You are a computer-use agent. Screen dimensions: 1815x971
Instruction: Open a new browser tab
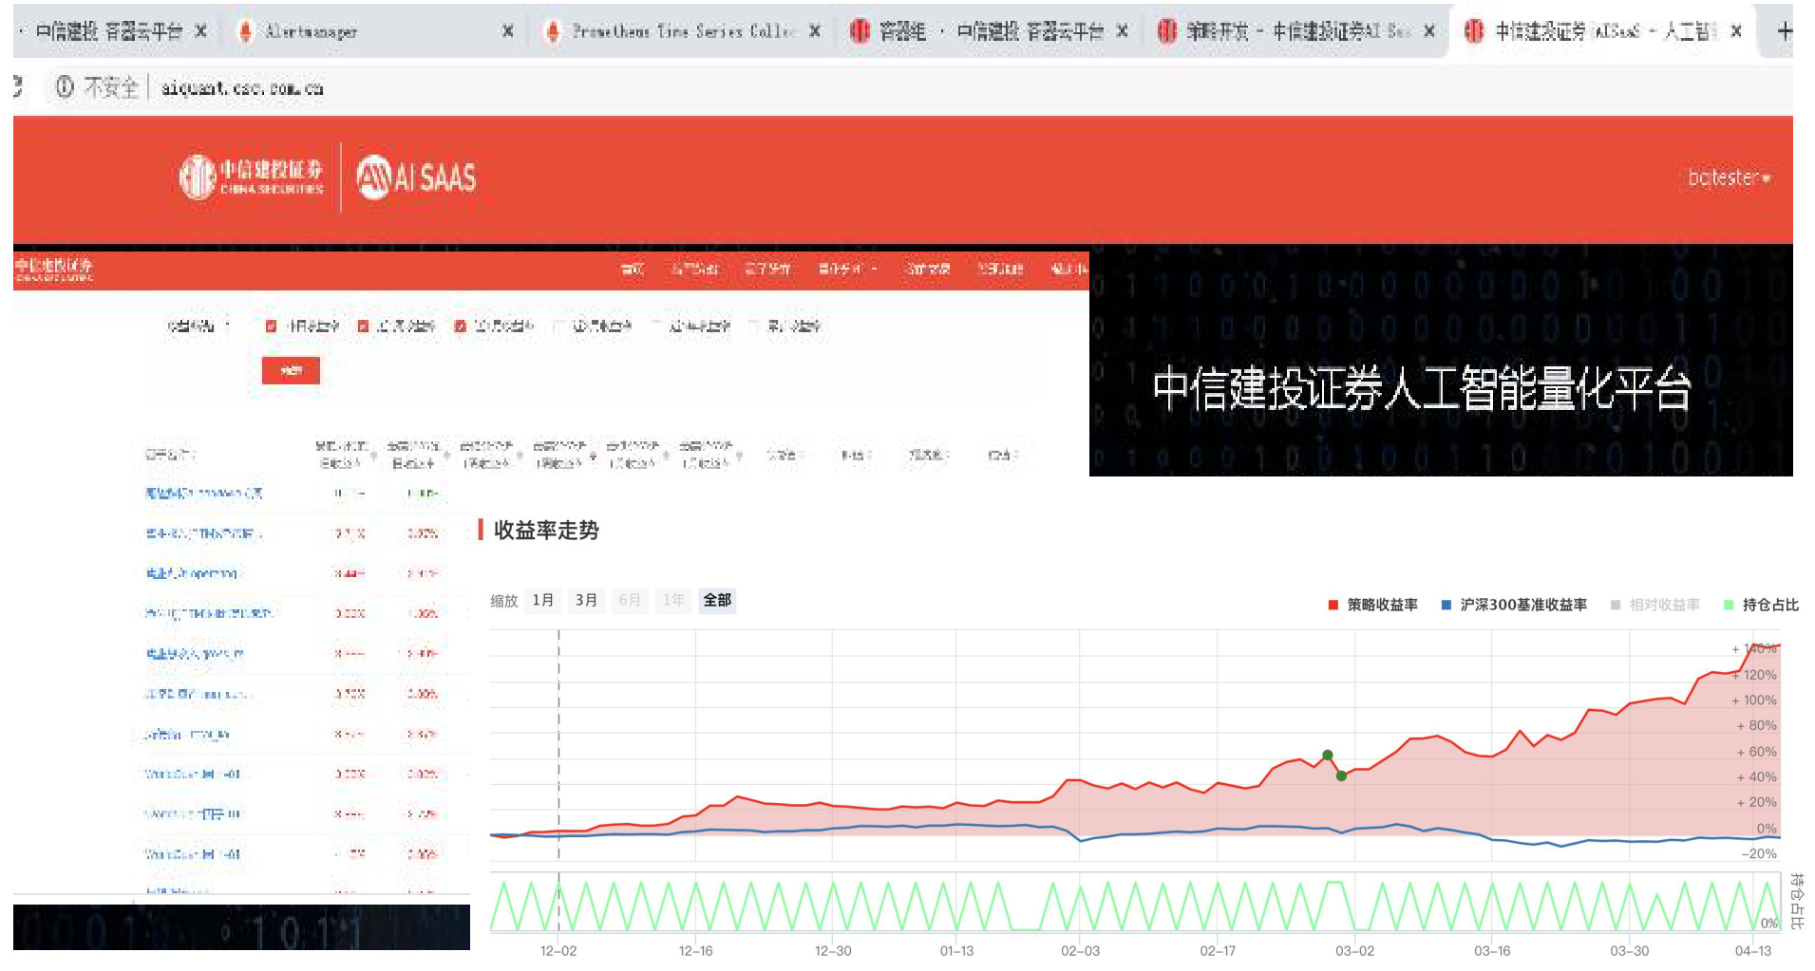pyautogui.click(x=1784, y=31)
